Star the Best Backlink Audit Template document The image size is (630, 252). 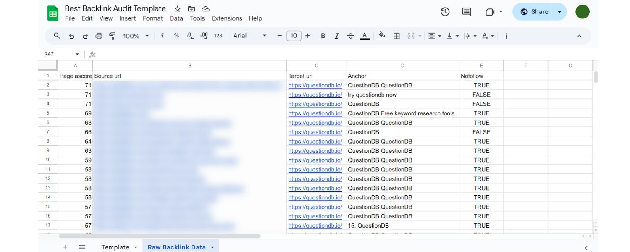pos(177,8)
